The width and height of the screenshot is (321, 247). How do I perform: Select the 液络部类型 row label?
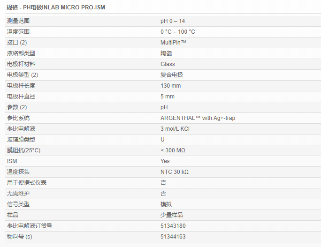21,53
